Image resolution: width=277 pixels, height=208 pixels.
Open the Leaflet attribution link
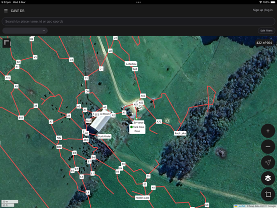[x=241, y=206]
